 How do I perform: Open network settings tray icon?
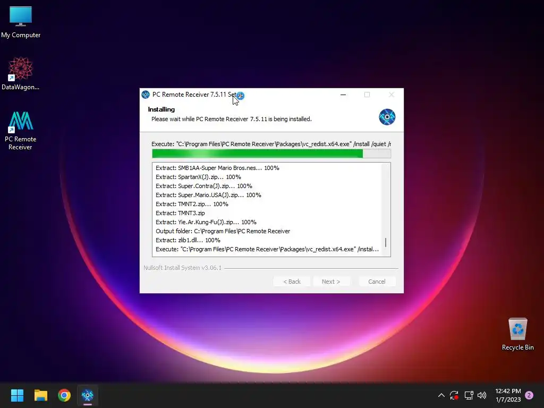click(469, 395)
